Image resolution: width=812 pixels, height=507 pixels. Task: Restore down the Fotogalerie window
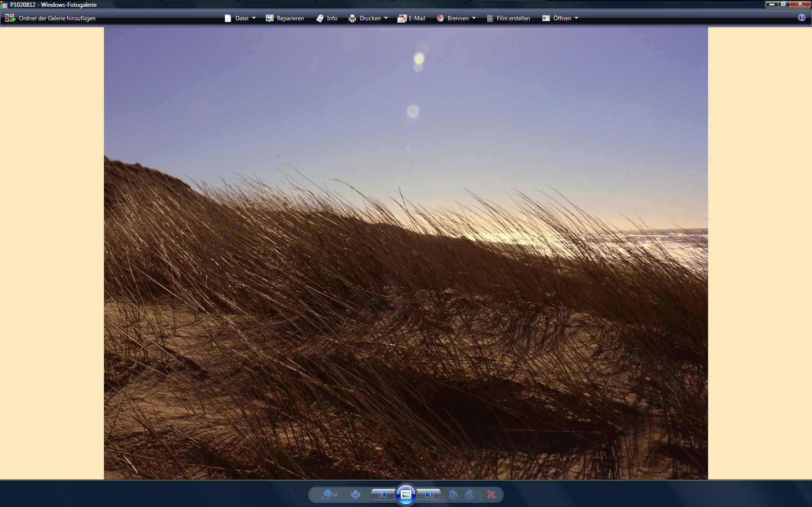[x=783, y=4]
